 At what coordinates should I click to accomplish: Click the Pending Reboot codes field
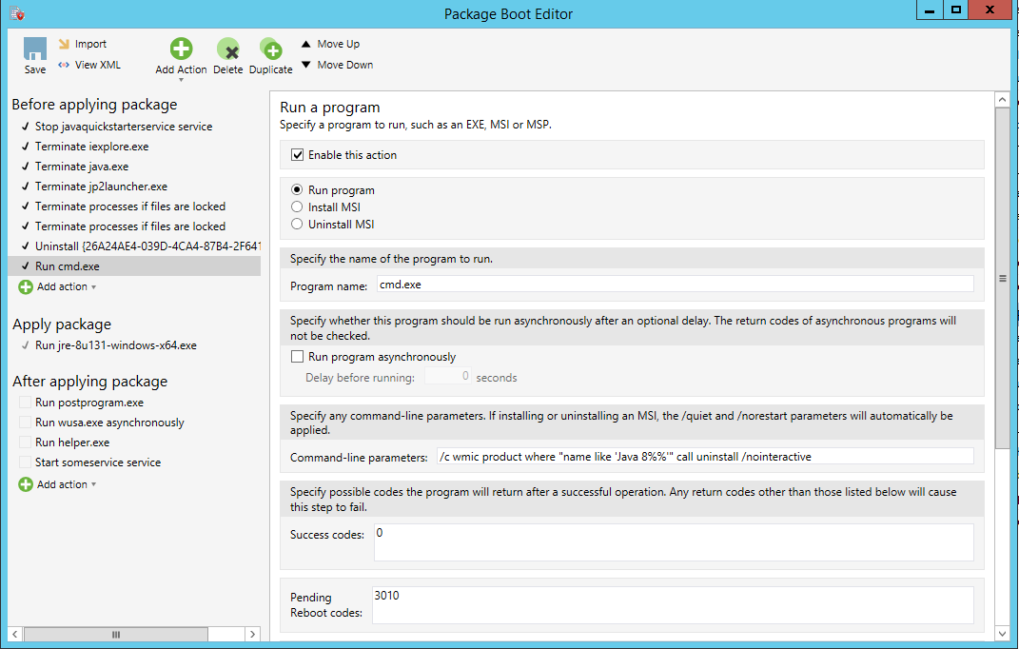point(673,605)
